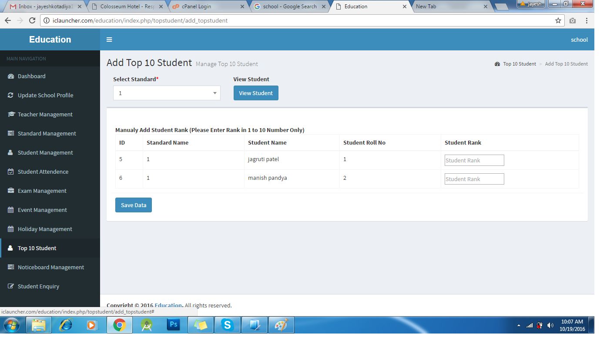
Task: Open the school user menu
Action: pos(579,40)
